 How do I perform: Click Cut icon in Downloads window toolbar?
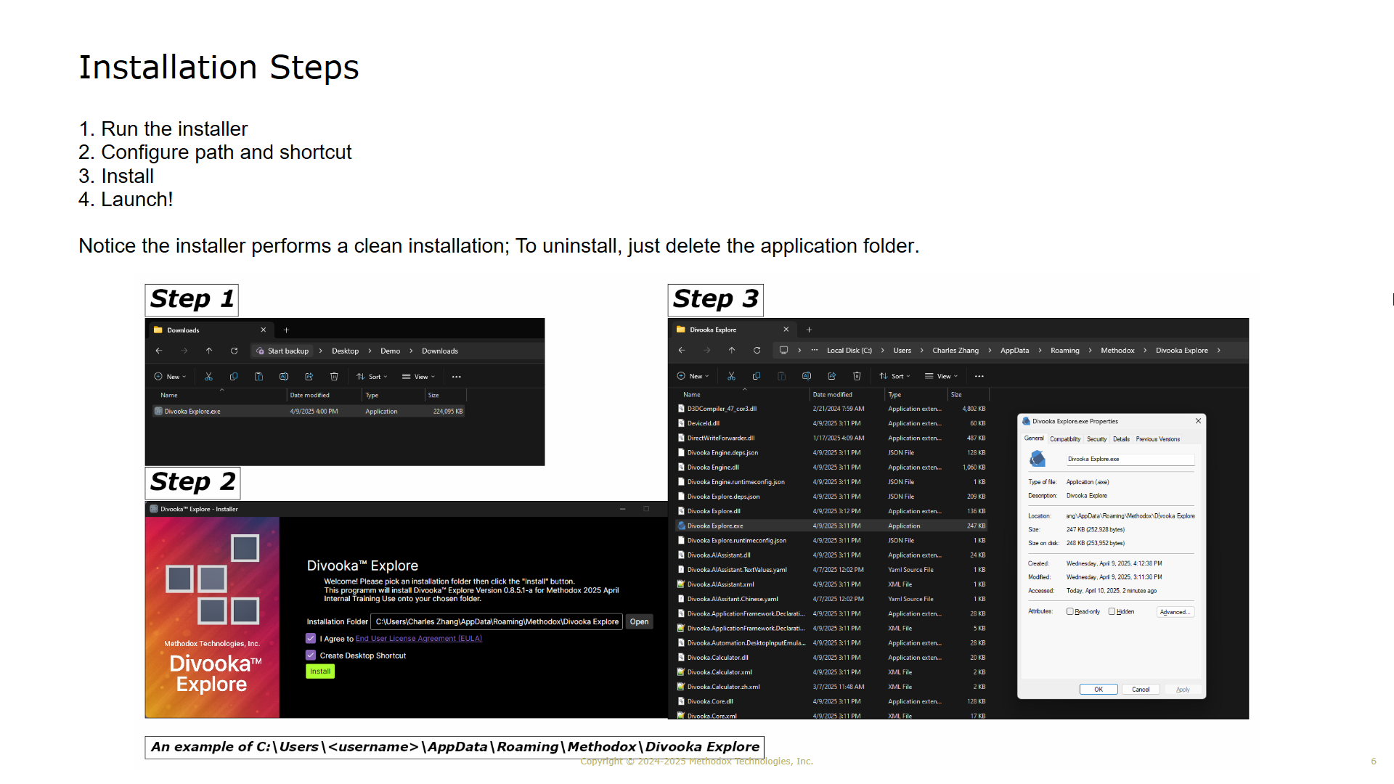[x=208, y=377]
